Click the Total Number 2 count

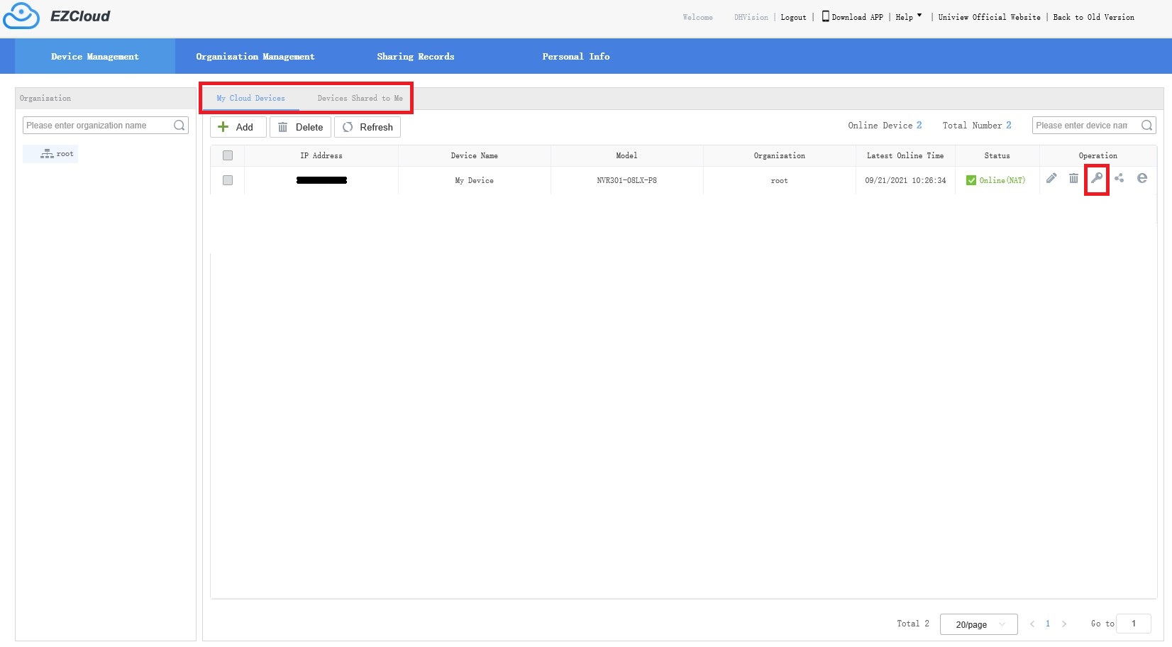pos(977,125)
